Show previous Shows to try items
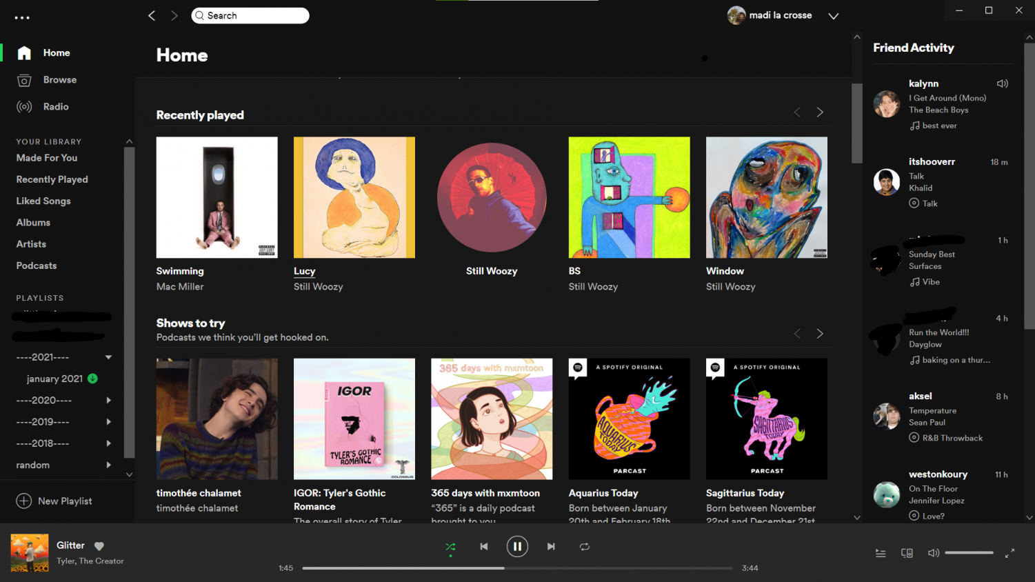 pos(797,334)
